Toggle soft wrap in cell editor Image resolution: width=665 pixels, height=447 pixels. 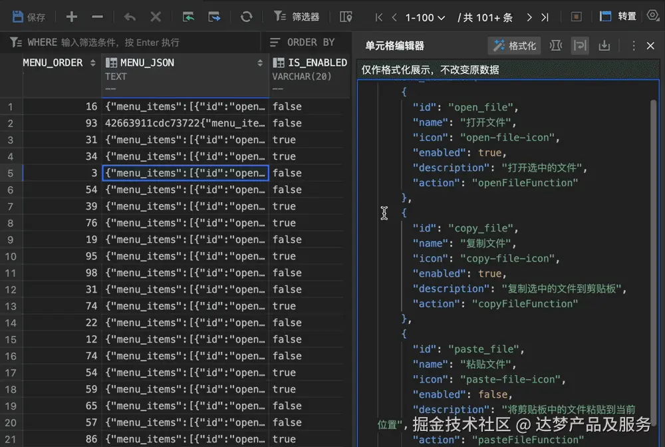click(x=581, y=46)
